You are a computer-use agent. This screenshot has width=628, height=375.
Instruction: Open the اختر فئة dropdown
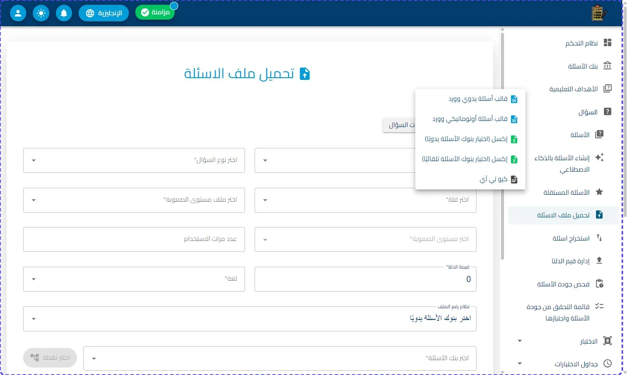click(366, 200)
